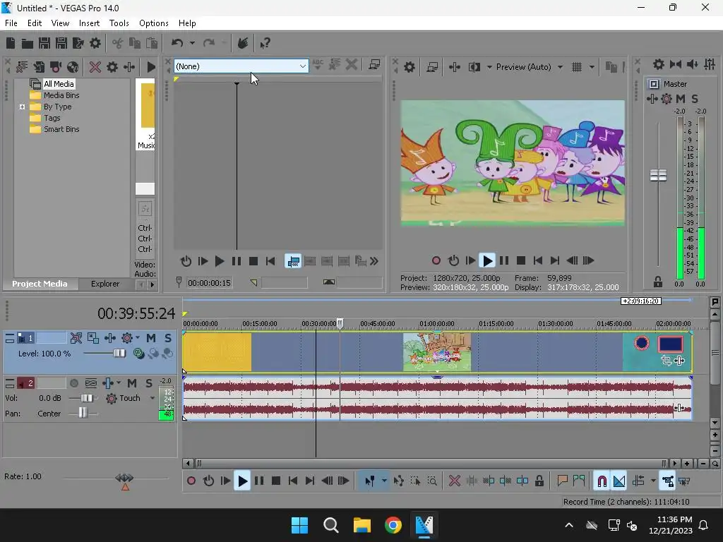Viewport: 723px width, 542px height.
Task: Click the Lock event padlock icon
Action: coord(539,481)
